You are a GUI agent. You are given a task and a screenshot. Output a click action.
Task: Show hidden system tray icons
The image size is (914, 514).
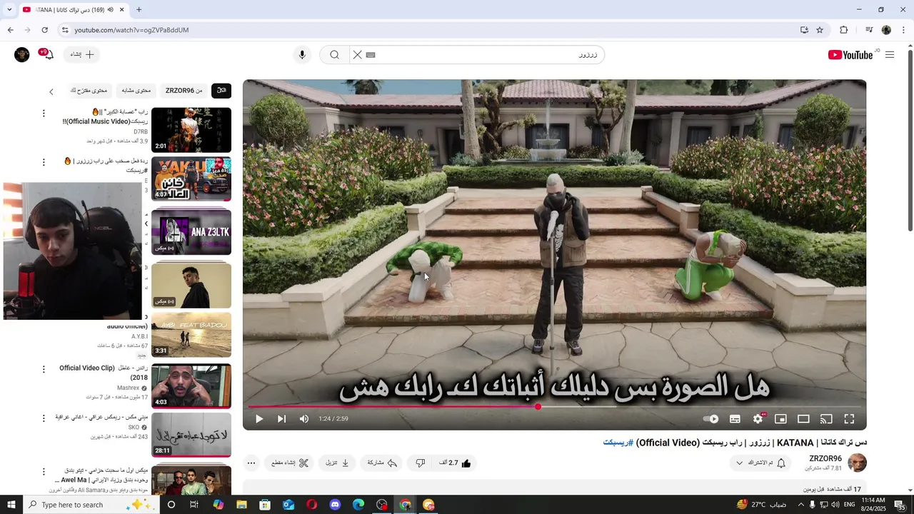(x=800, y=505)
